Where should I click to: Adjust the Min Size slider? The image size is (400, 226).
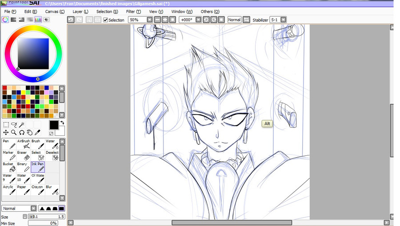[x=43, y=223]
